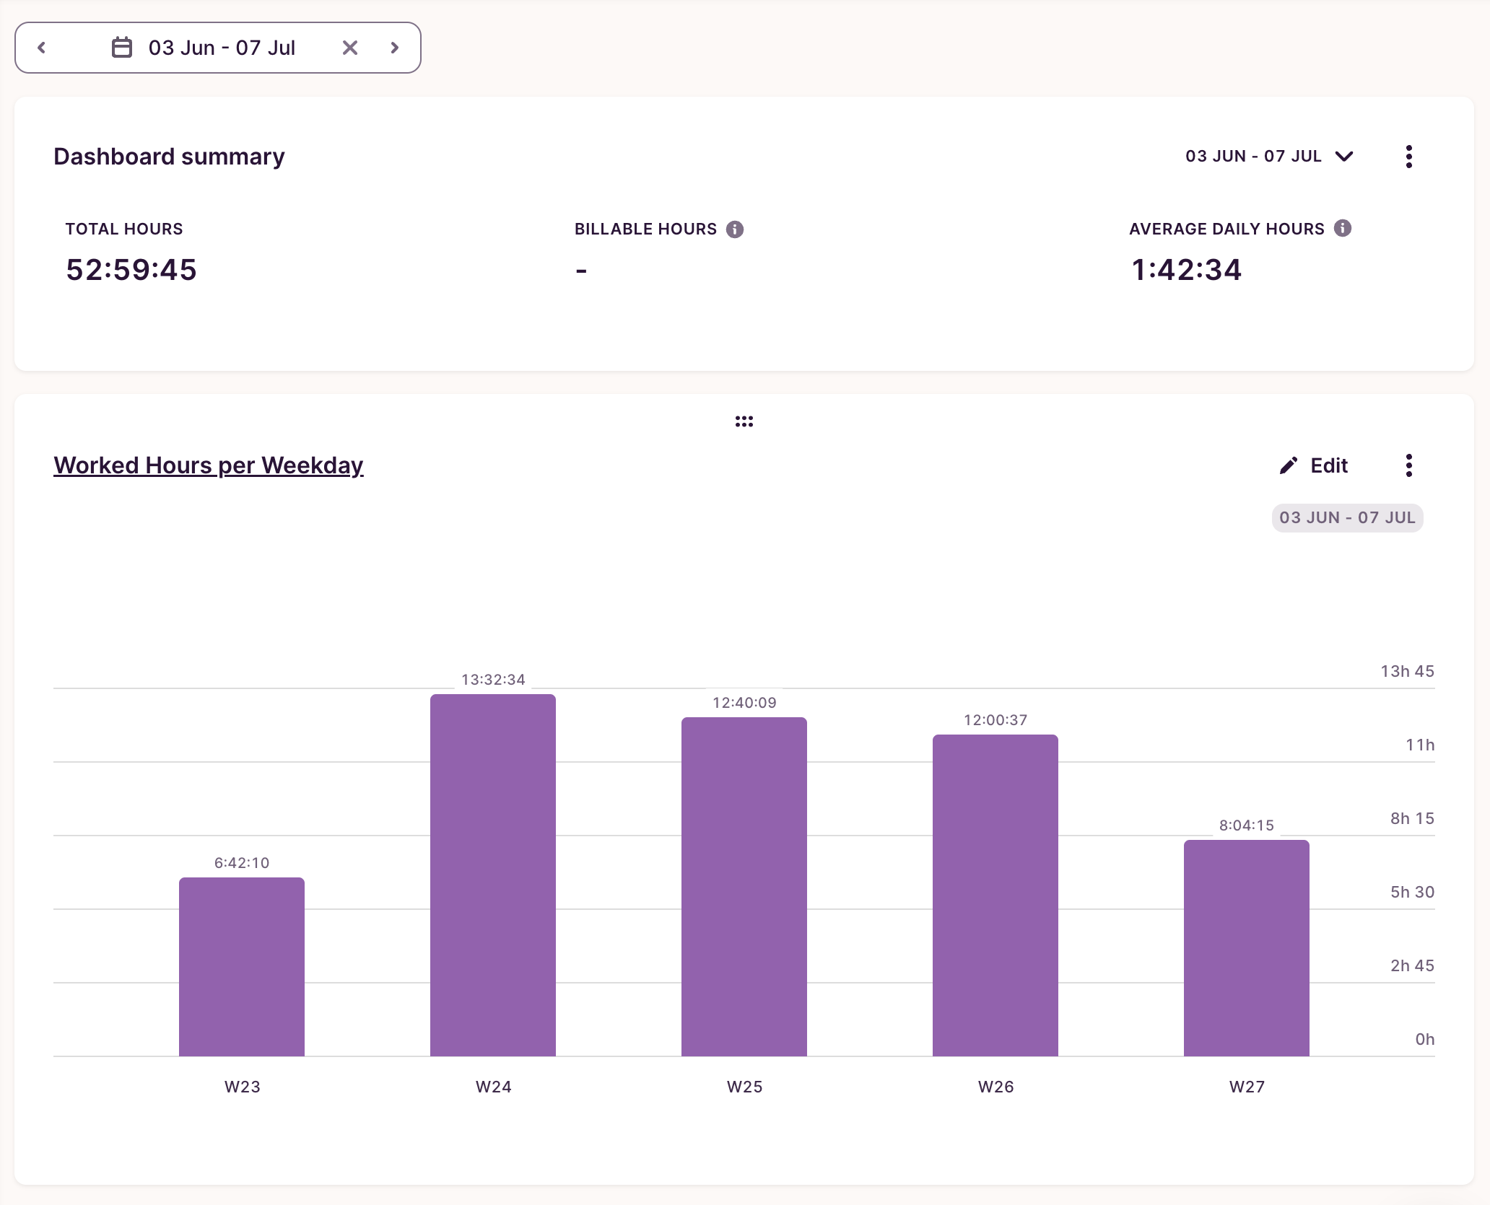The height and width of the screenshot is (1205, 1490).
Task: Show Billable Hours info tooltip icon
Action: [x=735, y=229]
